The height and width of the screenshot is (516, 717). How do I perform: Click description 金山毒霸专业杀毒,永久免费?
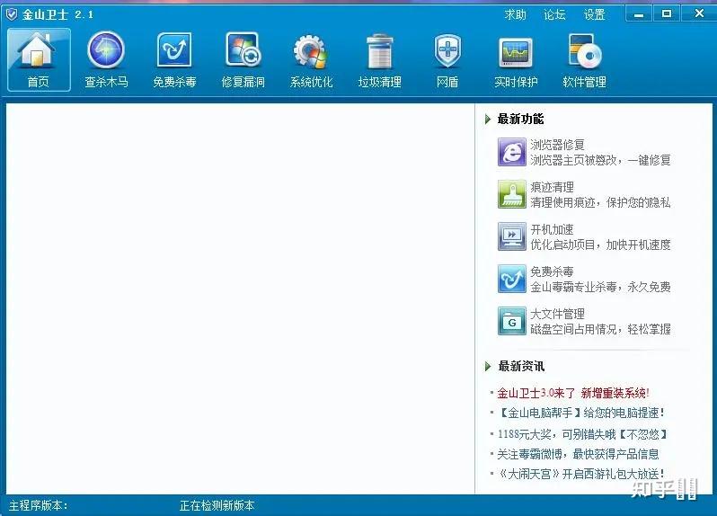click(600, 287)
